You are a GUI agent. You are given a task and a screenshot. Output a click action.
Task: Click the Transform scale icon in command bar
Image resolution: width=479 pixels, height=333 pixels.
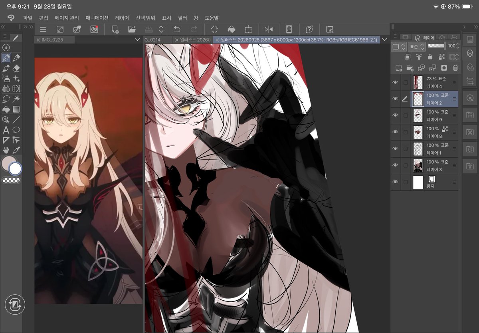pos(248,29)
